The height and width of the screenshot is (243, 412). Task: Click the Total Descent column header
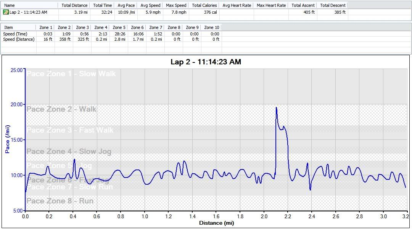(x=333, y=5)
